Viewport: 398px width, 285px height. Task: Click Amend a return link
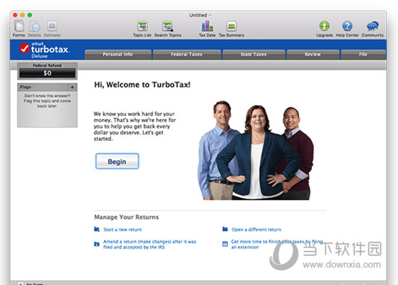150,244
